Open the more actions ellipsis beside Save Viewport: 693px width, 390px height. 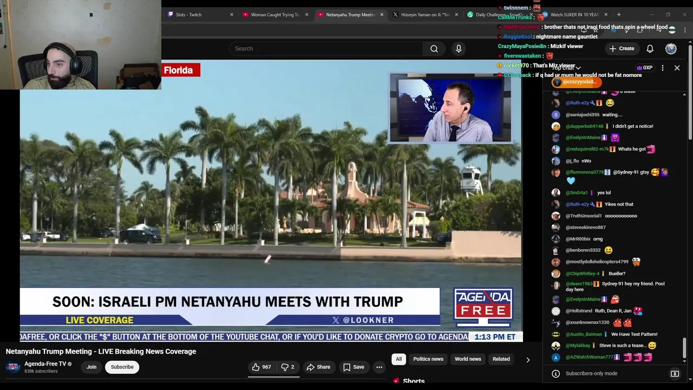[379, 367]
